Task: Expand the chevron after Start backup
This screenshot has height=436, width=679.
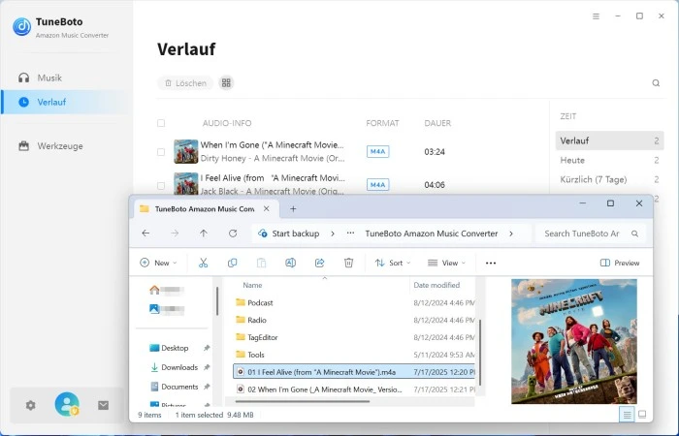Action: (333, 234)
